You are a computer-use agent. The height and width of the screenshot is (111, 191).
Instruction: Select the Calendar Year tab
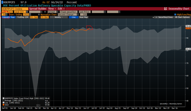coord(8,17)
